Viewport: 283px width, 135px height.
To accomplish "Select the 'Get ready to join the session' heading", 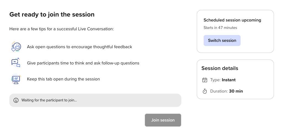I will coord(52,14).
